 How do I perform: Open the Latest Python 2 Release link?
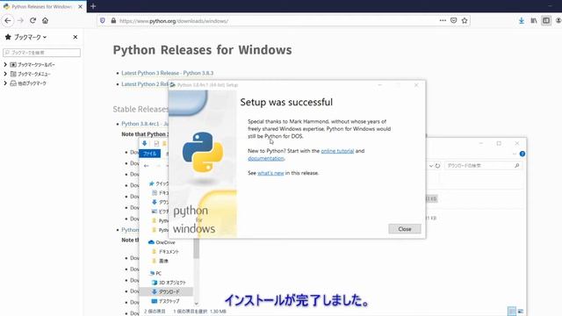tap(145, 84)
